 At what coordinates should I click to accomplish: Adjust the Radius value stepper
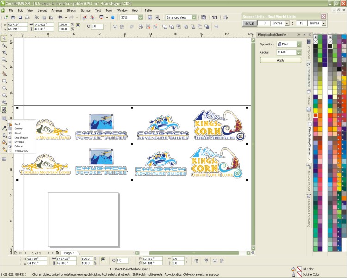point(299,52)
